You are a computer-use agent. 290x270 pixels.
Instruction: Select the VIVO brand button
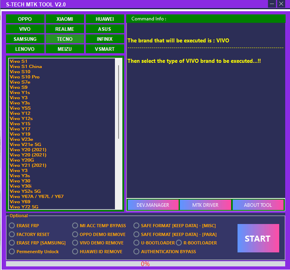pos(25,29)
